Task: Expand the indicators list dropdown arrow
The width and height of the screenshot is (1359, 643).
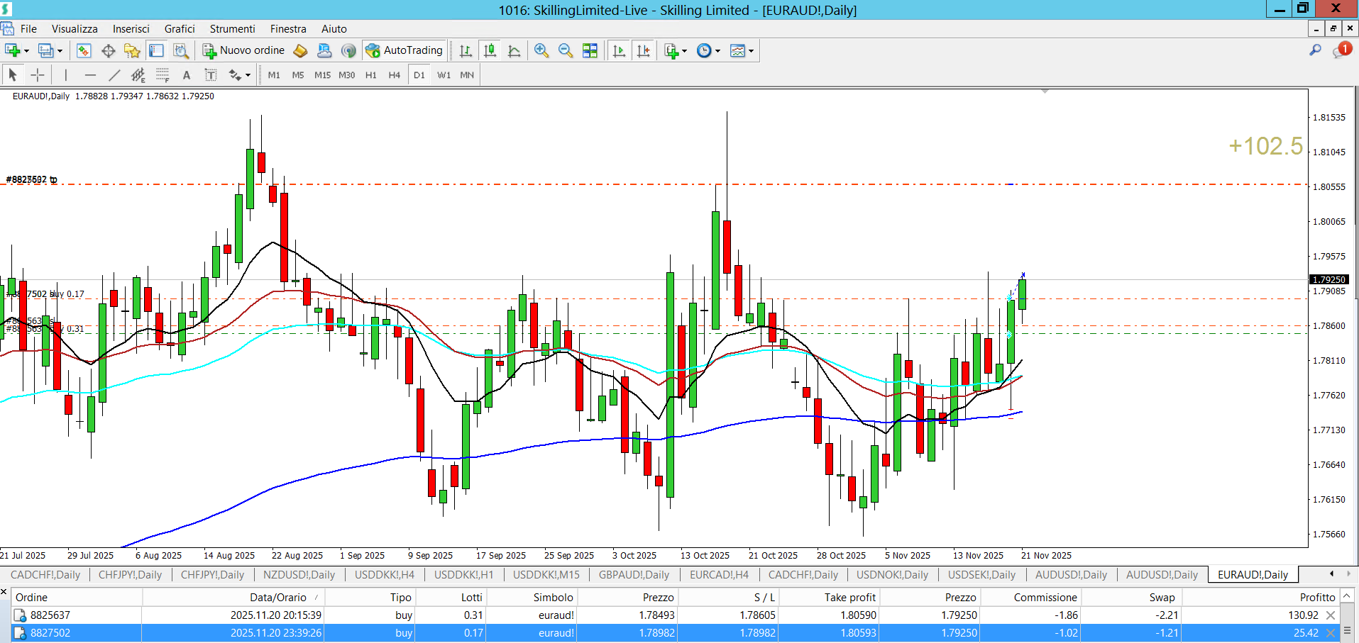Action: click(x=685, y=51)
